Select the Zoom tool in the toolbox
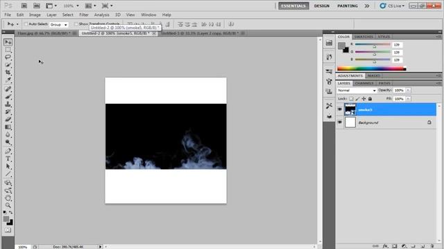The image size is (444, 249). point(8,205)
